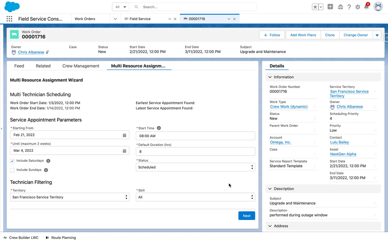
Task: Show info tooltip for Include Sundays
Action: [x=46, y=170]
